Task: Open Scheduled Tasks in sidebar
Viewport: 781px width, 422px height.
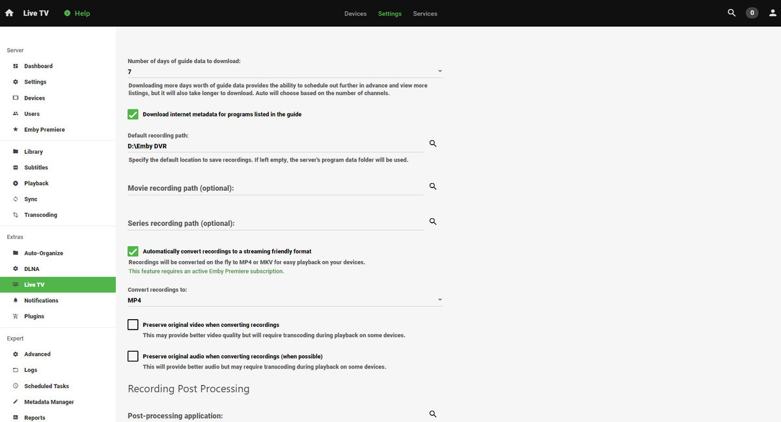Action: 46,386
